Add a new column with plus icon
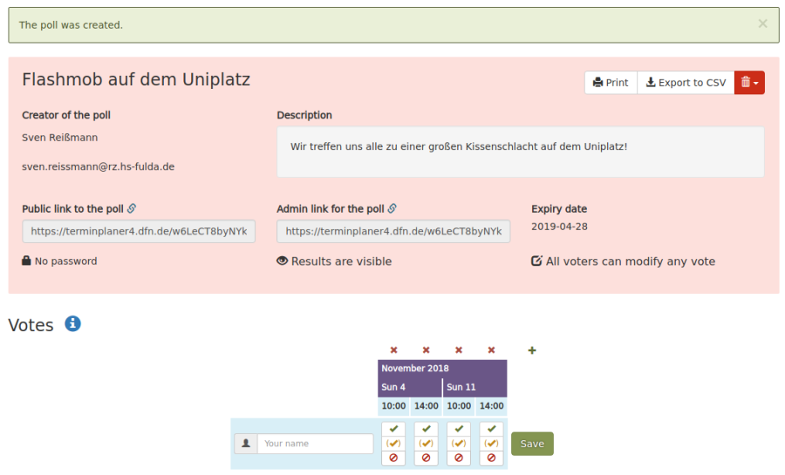Image resolution: width=785 pixels, height=475 pixels. pos(532,350)
